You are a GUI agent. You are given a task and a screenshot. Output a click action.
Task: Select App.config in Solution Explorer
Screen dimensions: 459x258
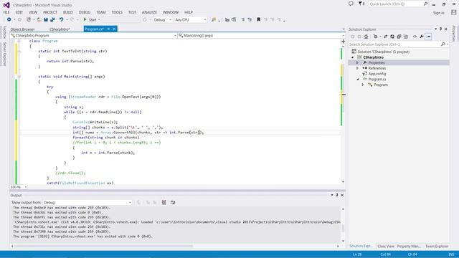point(377,74)
